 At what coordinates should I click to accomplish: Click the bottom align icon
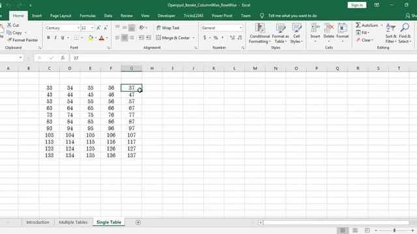pyautogui.click(x=132, y=27)
